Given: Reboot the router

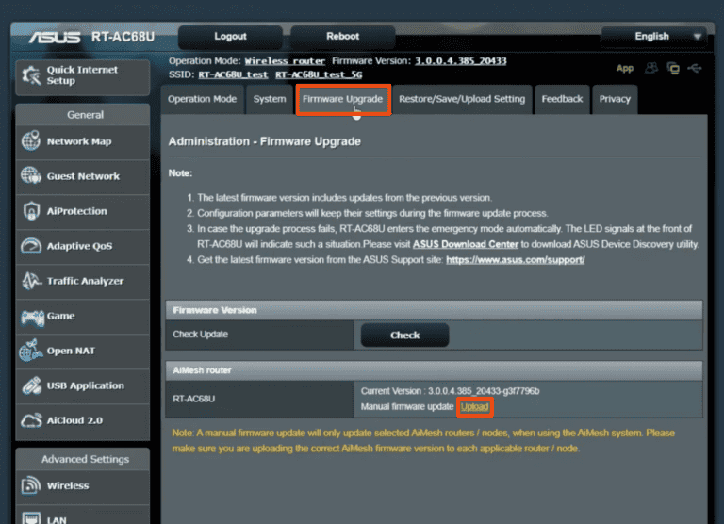Looking at the screenshot, I should [342, 37].
